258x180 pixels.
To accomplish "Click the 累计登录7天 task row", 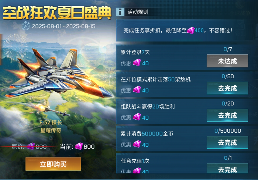I will (182, 57).
